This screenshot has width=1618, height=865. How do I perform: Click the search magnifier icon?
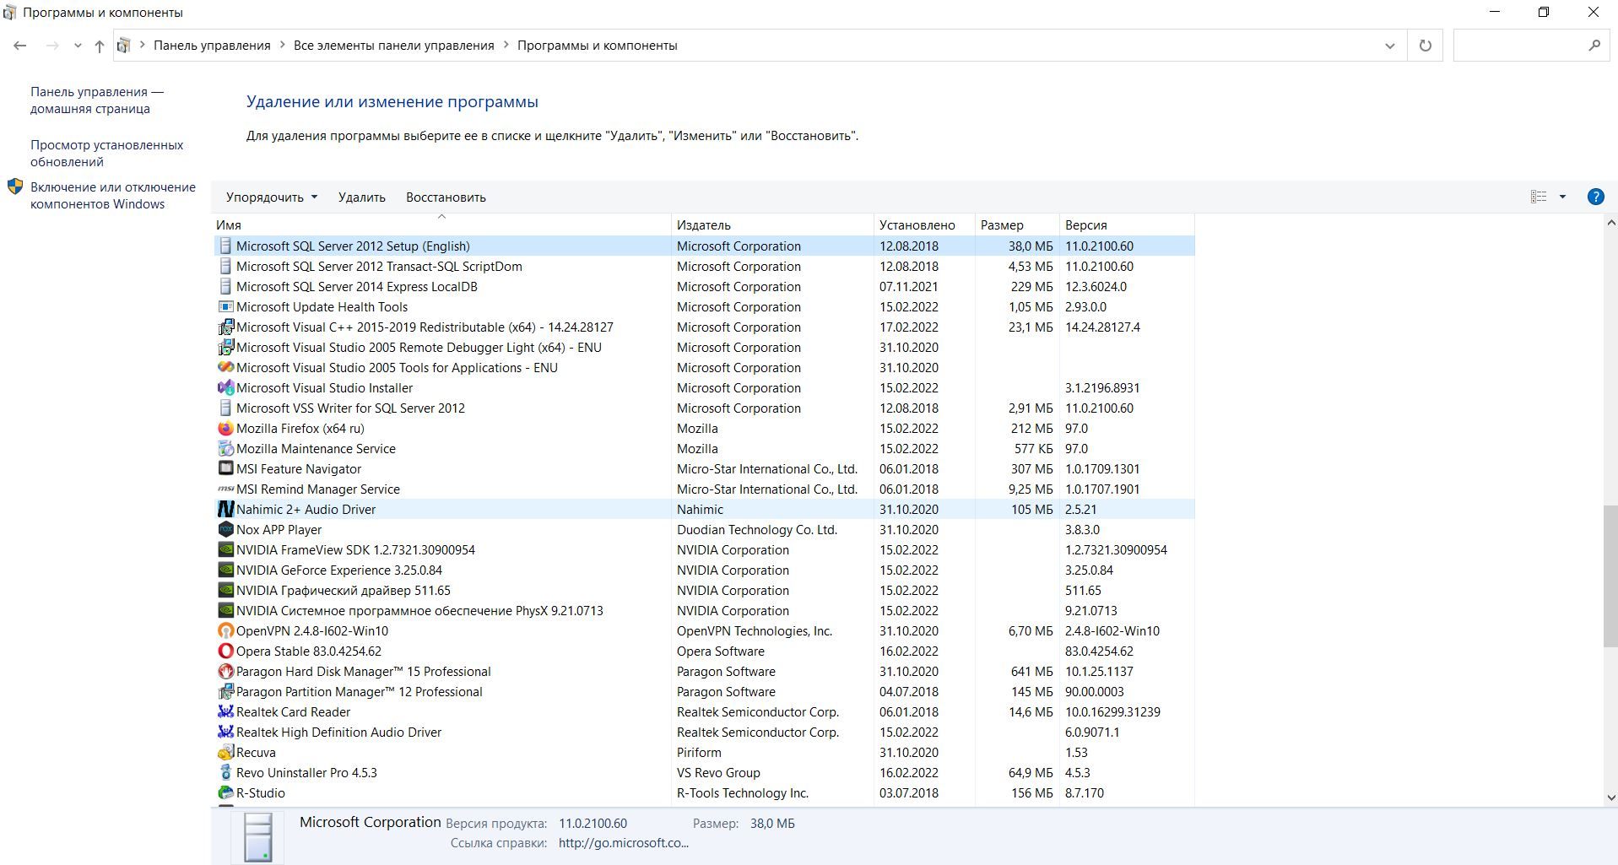[1594, 46]
